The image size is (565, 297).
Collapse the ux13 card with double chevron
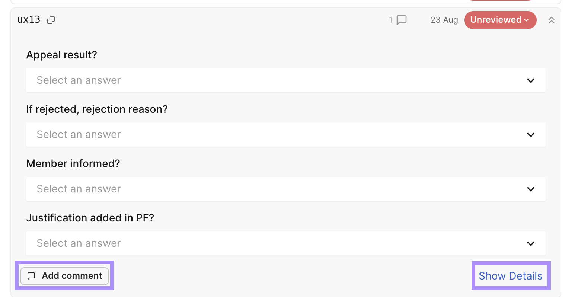[x=551, y=20]
